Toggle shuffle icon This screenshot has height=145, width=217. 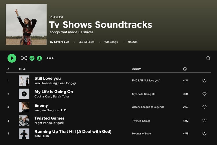(x=24, y=58)
